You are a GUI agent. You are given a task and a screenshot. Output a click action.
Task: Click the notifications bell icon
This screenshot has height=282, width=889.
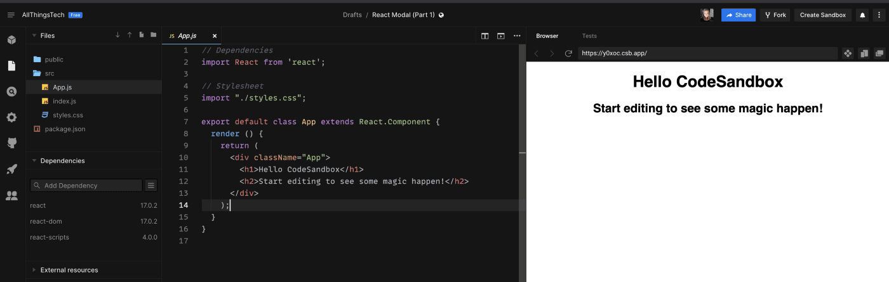(862, 15)
